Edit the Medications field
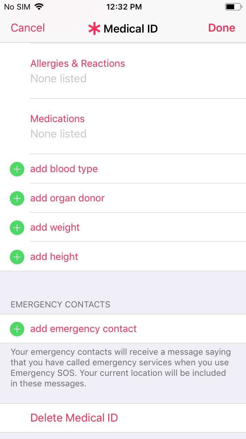This screenshot has width=246, height=439. [x=57, y=119]
